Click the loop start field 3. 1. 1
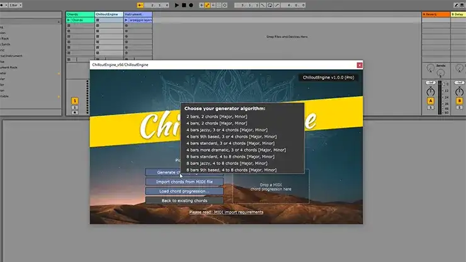 [x=247, y=5]
